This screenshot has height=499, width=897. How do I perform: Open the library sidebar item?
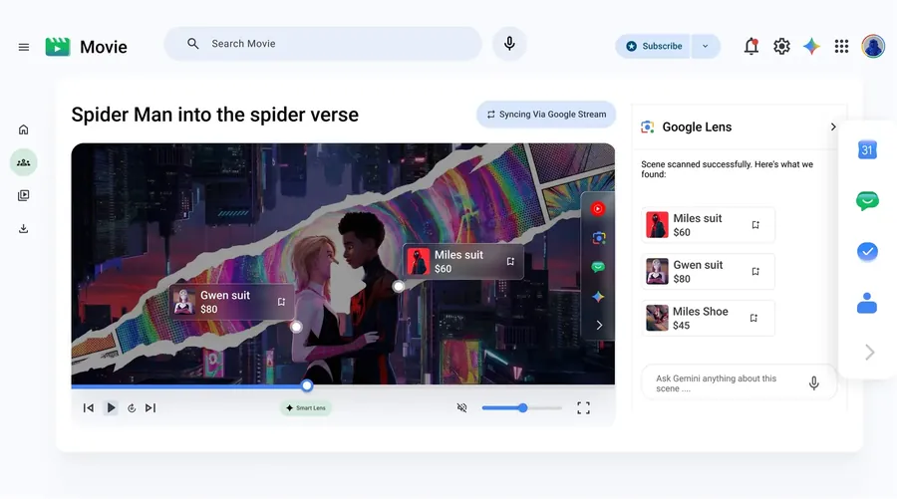pyautogui.click(x=24, y=195)
